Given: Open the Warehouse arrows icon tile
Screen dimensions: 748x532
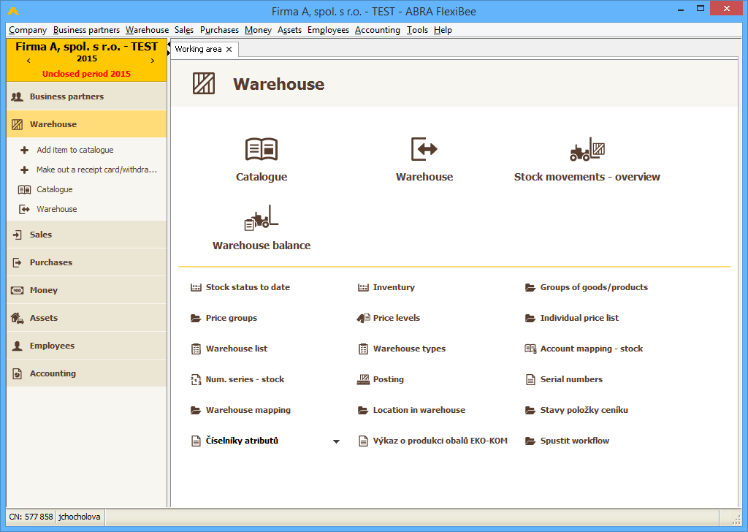Looking at the screenshot, I should [424, 149].
